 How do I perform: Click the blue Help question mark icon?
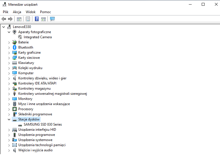tap(37, 19)
